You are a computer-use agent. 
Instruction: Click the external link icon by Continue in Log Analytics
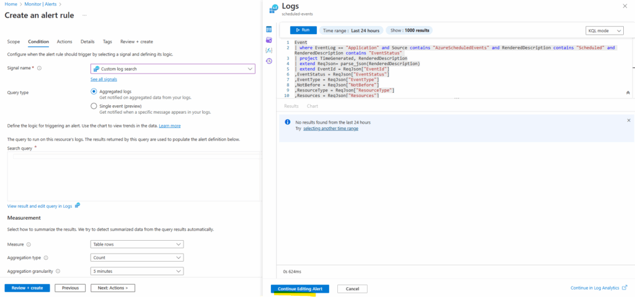[624, 288]
